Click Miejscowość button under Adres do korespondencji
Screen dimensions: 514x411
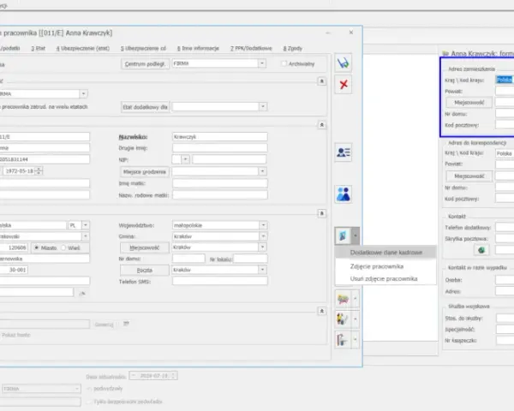tap(469, 176)
